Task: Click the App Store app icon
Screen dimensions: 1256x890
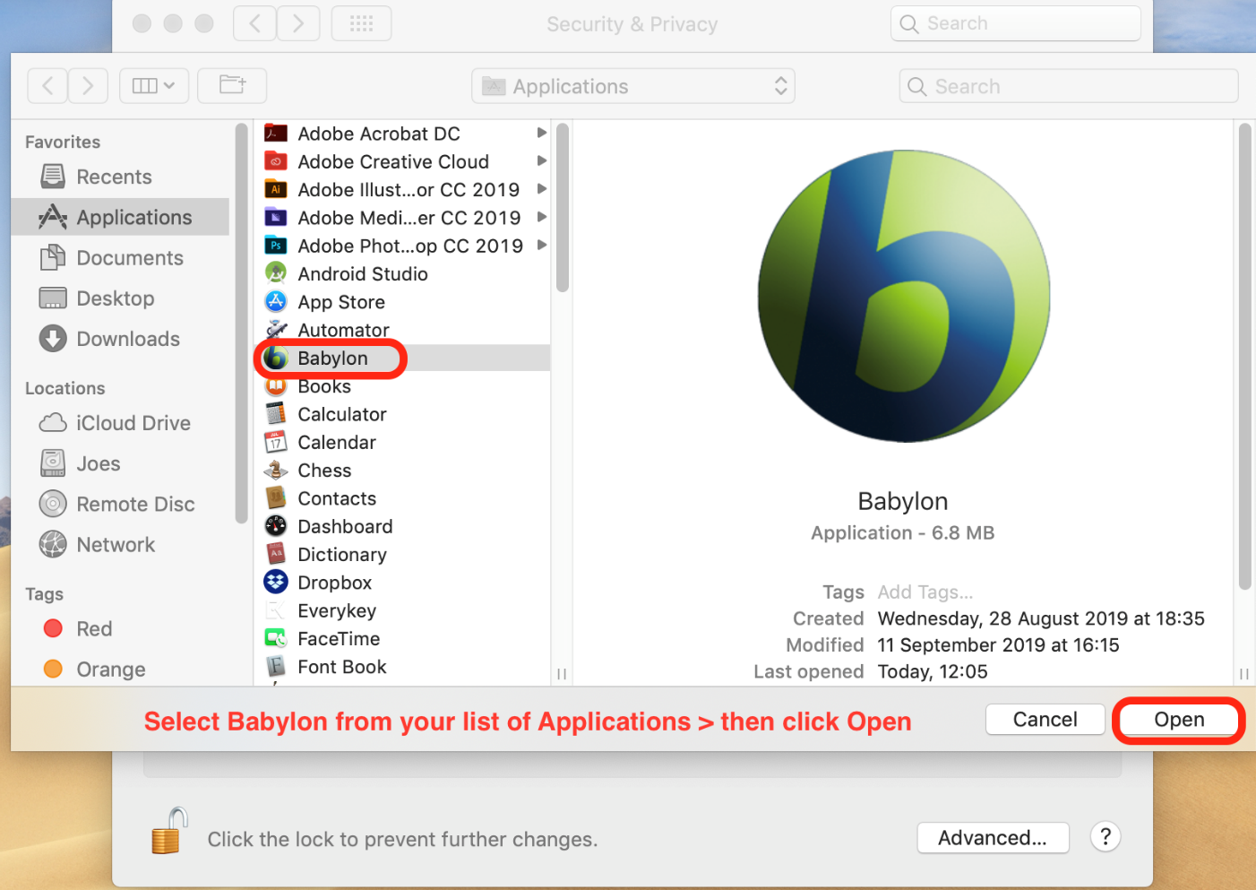Action: [276, 302]
